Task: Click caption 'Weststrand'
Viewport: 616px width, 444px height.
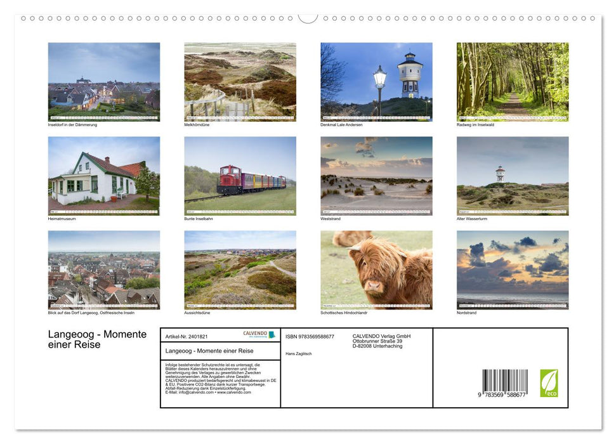Action: (331, 218)
